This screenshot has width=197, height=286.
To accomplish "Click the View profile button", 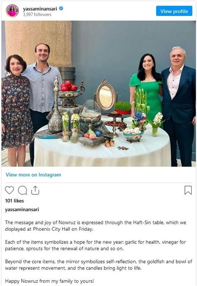I will point(174,11).
